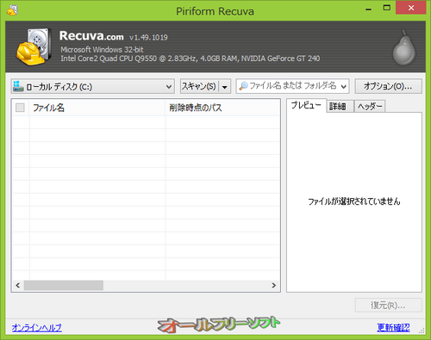Expand the スキャン button dropdown arrow

tap(225, 87)
